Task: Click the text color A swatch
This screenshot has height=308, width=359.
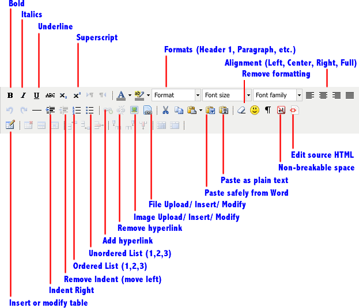Action: [x=120, y=95]
